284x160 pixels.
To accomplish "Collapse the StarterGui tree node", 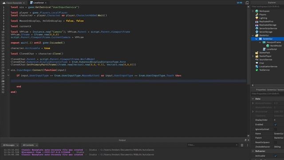I will coord(253,36).
